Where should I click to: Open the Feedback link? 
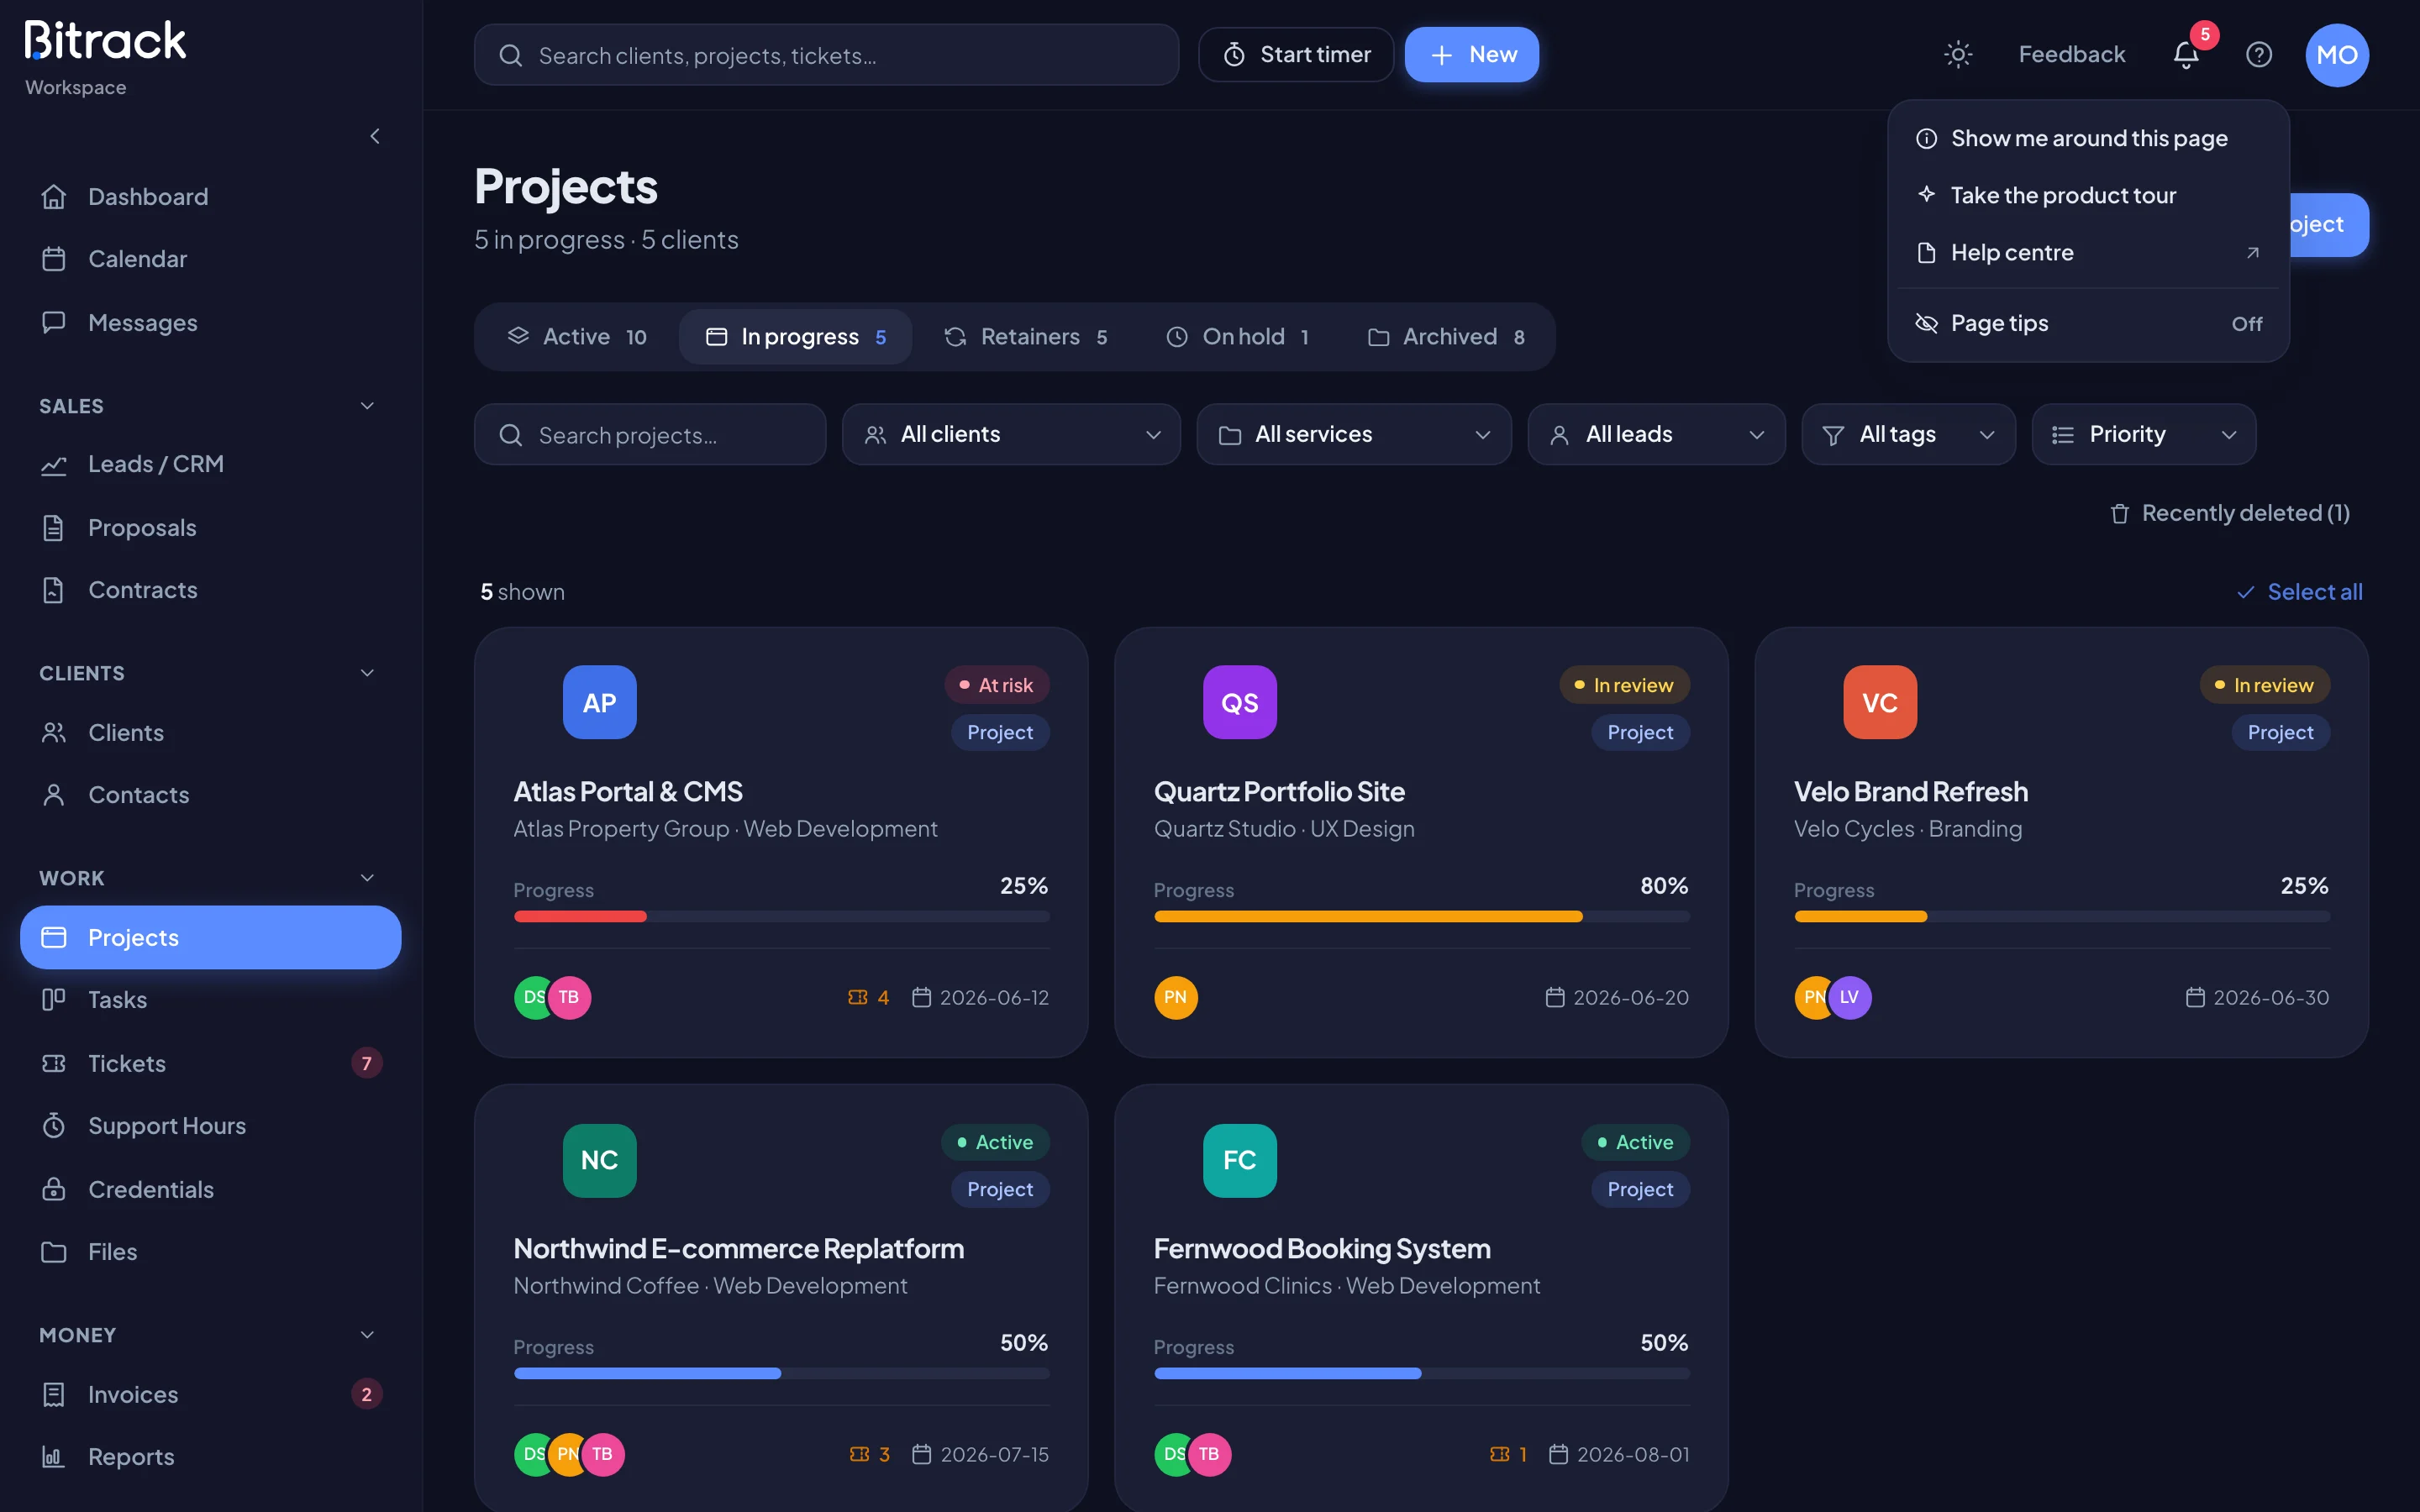pos(2071,54)
